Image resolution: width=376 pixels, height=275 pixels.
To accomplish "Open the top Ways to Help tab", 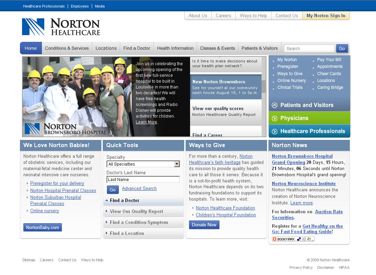I will [x=253, y=15].
